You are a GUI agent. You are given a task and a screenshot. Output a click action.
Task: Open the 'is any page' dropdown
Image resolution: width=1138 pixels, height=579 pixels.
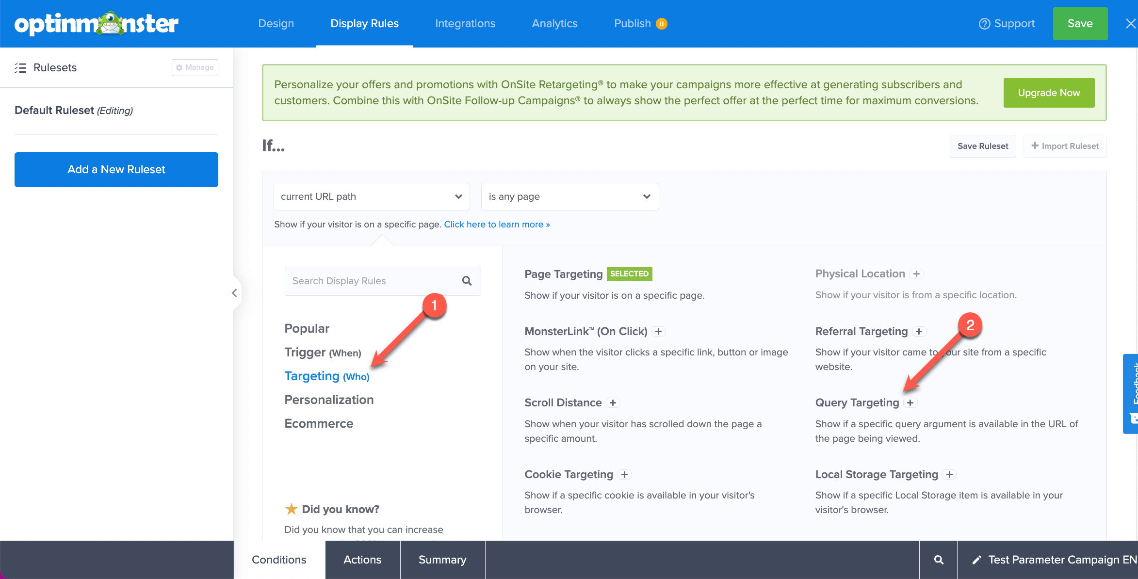tap(569, 196)
